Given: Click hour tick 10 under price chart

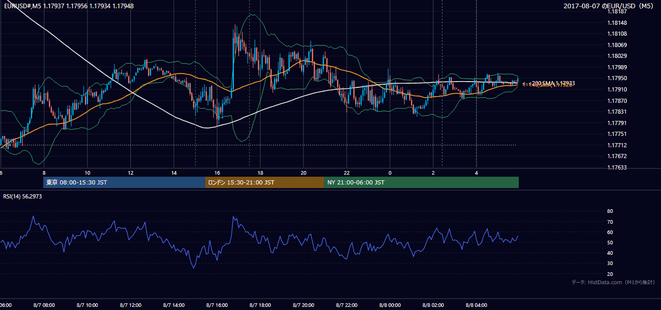Looking at the screenshot, I should click(x=87, y=173).
